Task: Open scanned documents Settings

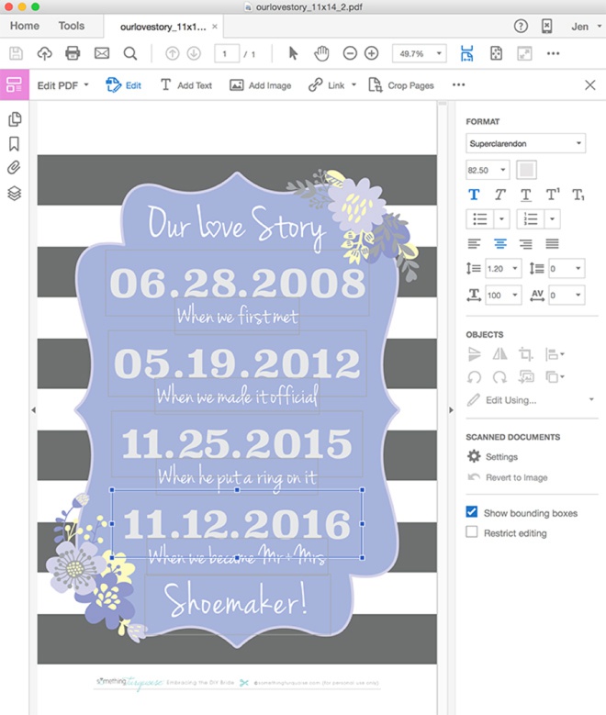Action: (x=492, y=456)
